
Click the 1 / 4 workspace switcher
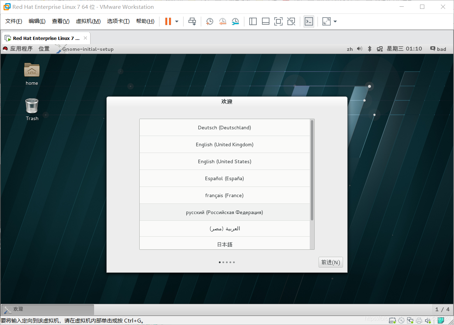tap(442, 309)
